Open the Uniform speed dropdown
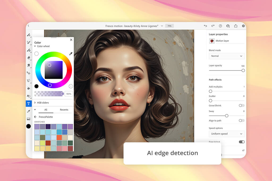 (x=227, y=134)
